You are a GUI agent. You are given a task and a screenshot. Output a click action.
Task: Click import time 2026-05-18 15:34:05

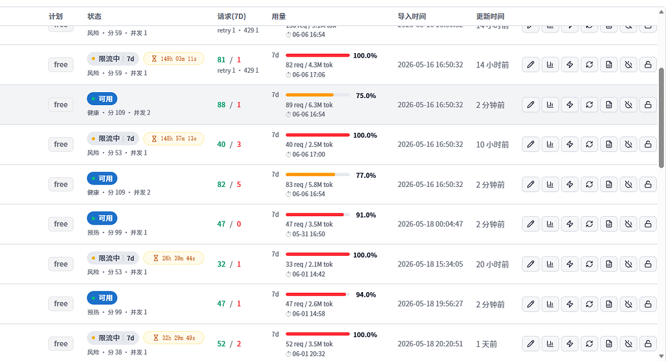(431, 264)
